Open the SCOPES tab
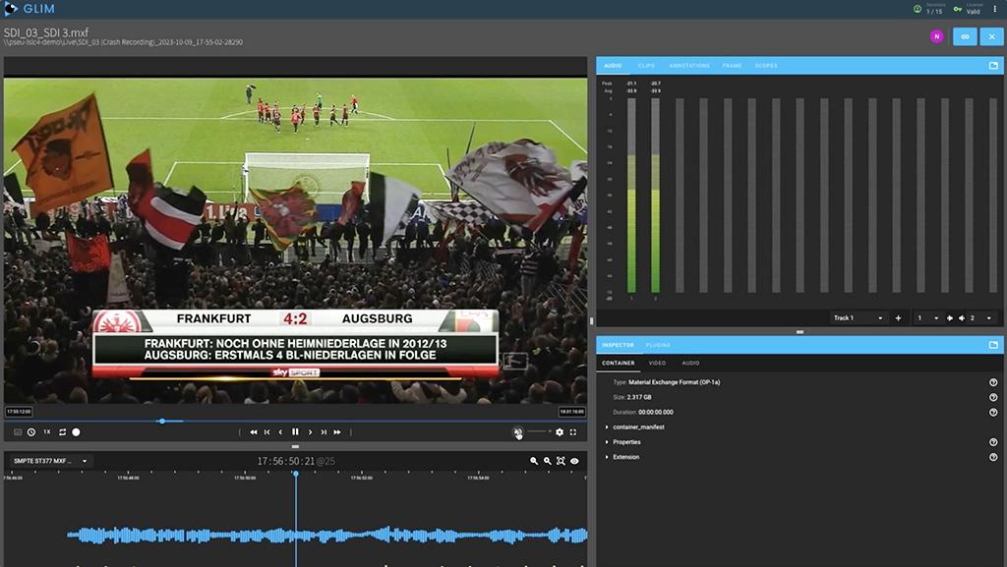The height and width of the screenshot is (567, 1007). (x=765, y=66)
